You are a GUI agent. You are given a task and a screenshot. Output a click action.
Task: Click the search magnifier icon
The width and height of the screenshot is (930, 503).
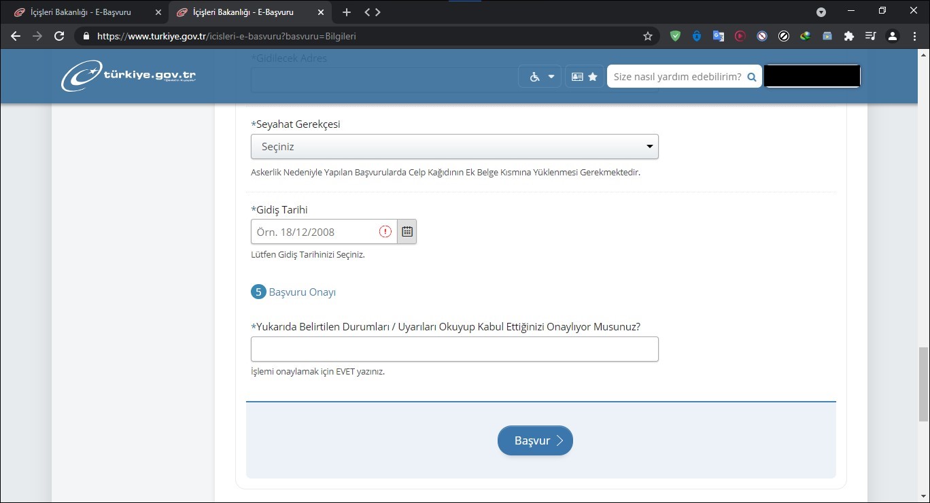point(752,77)
